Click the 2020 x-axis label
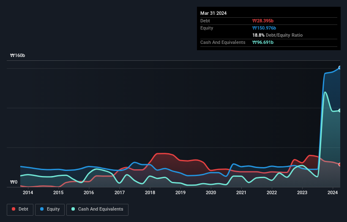Image resolution: width=347 pixels, height=222 pixels. pos(211,192)
